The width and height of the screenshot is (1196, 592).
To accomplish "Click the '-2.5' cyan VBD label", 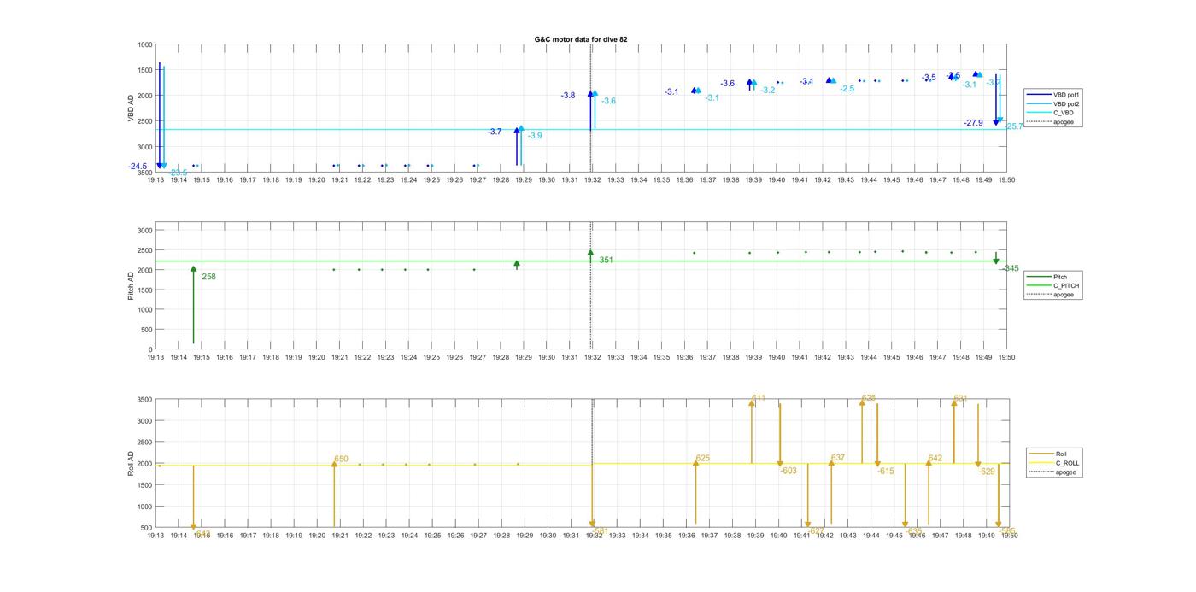I will click(847, 89).
